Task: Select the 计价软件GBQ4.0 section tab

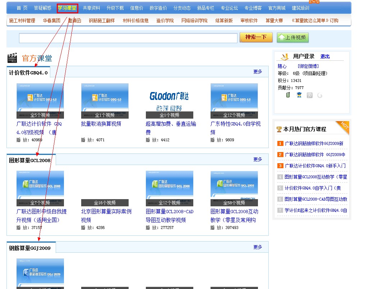Action: coord(28,73)
